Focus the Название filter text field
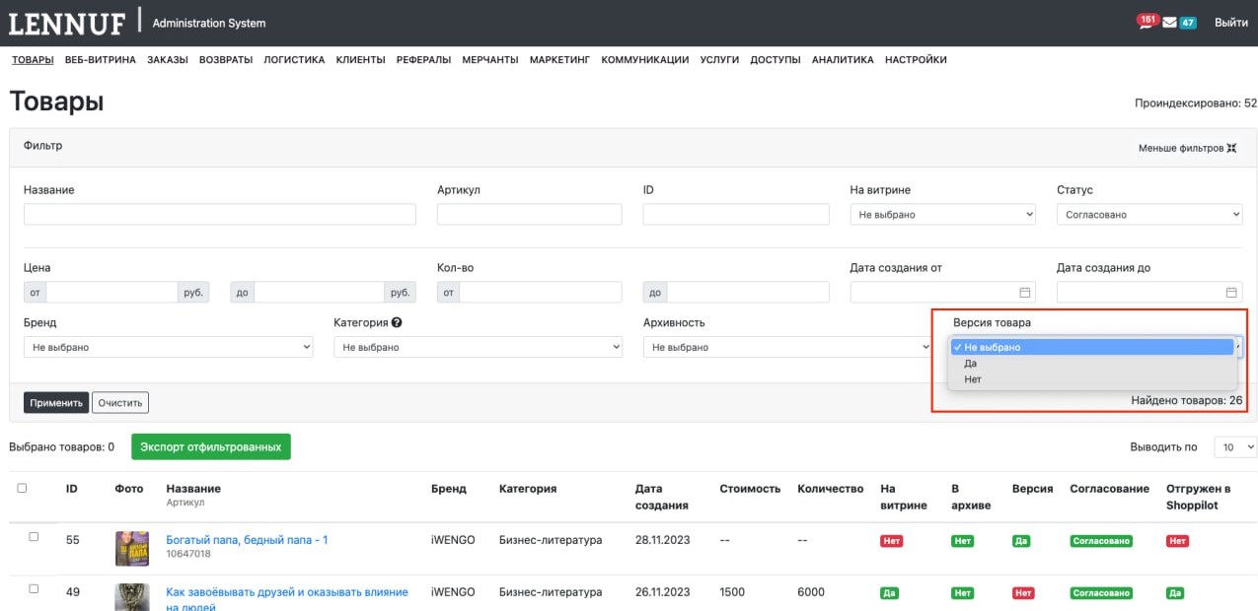 click(219, 214)
